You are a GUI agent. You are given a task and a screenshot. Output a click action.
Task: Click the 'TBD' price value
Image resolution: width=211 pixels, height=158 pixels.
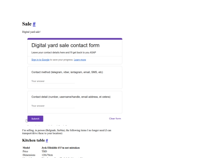click(44, 151)
